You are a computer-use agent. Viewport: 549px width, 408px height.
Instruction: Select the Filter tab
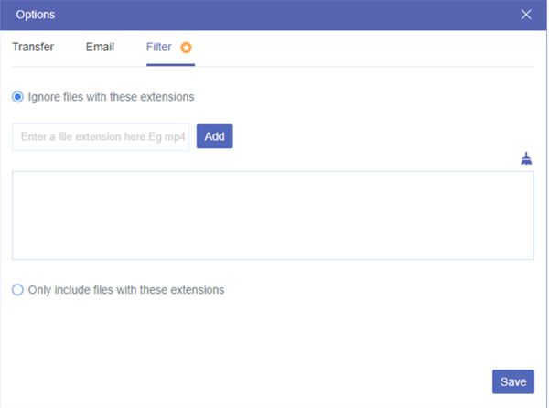(158, 47)
